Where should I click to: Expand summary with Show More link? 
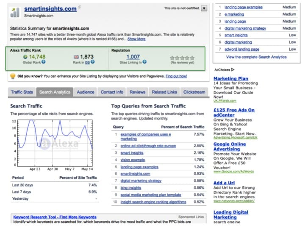pos(136,39)
